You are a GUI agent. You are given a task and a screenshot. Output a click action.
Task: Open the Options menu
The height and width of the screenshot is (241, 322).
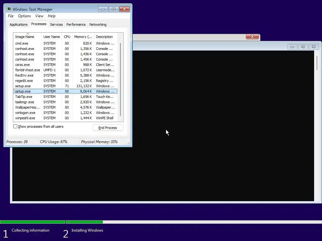click(x=24, y=16)
